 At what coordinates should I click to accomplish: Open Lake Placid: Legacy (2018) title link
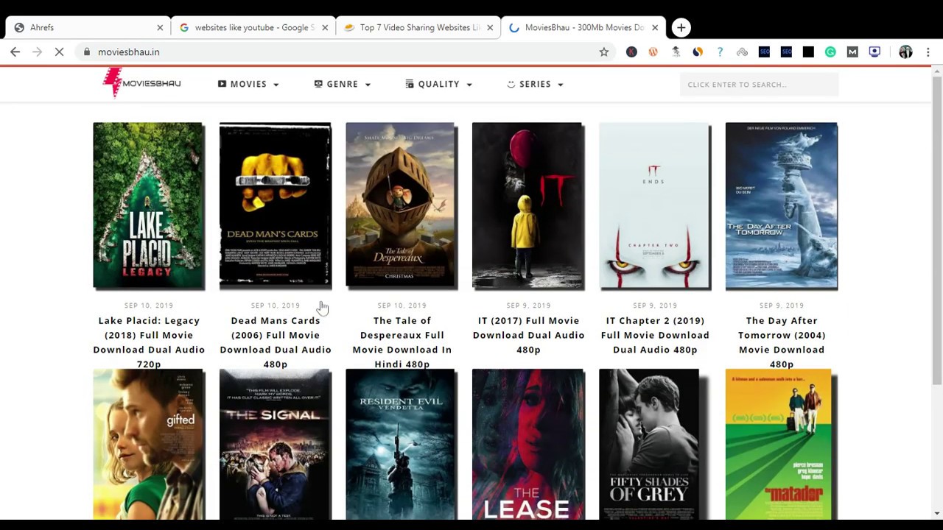149,342
